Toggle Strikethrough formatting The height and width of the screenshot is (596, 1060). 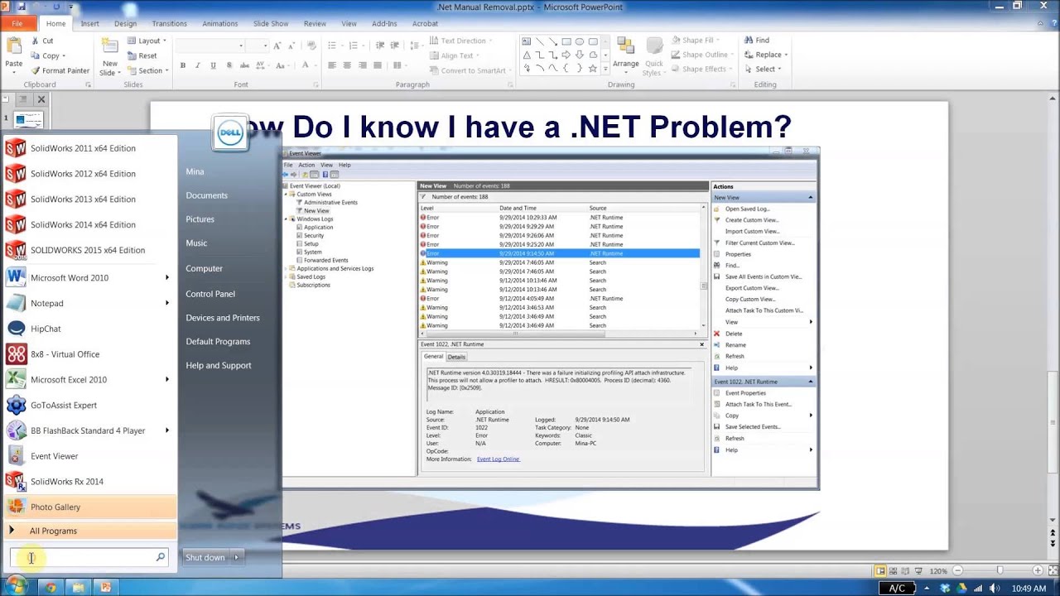[244, 65]
